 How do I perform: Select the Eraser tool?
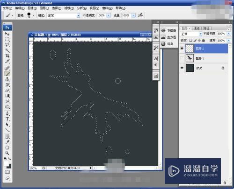7,90
